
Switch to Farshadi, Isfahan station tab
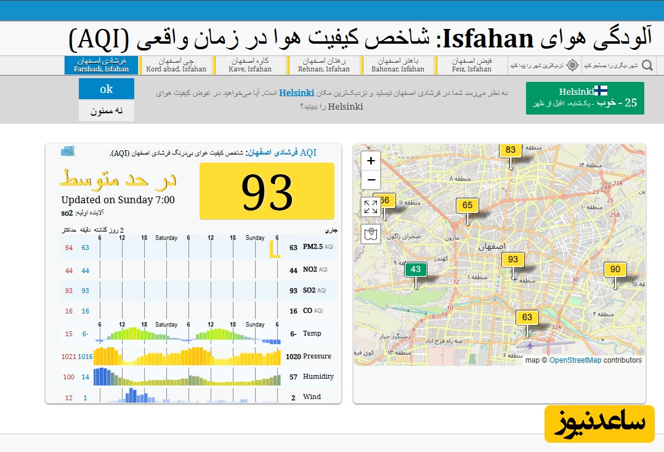(x=101, y=65)
